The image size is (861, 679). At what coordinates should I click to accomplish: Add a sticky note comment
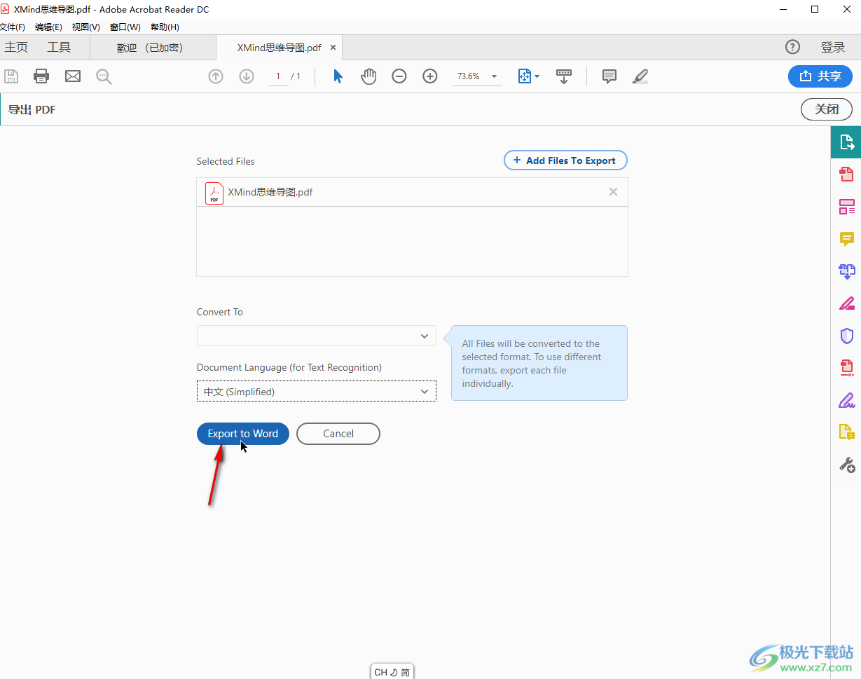[609, 76]
